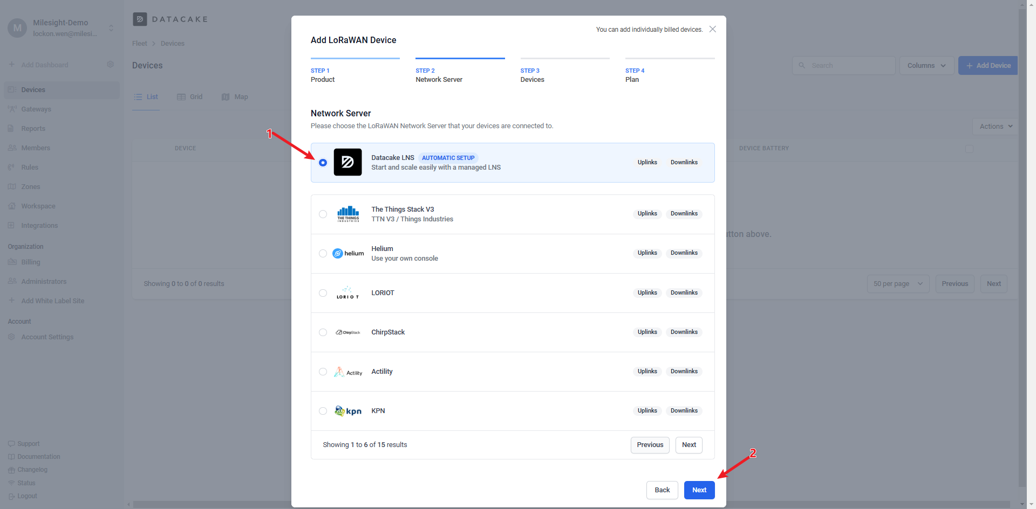Click the blue Next button in dialog footer
This screenshot has width=1036, height=509.
[x=699, y=490]
